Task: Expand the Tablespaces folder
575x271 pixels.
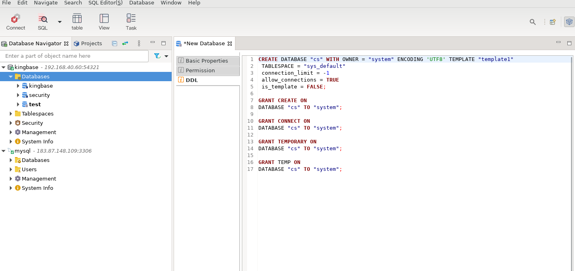Action: [x=11, y=114]
